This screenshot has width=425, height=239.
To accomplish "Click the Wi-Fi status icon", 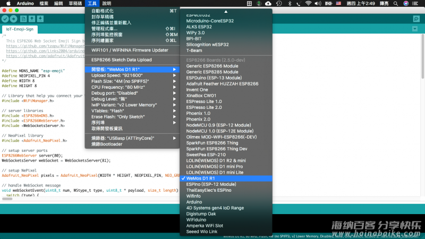I will 308,3.
